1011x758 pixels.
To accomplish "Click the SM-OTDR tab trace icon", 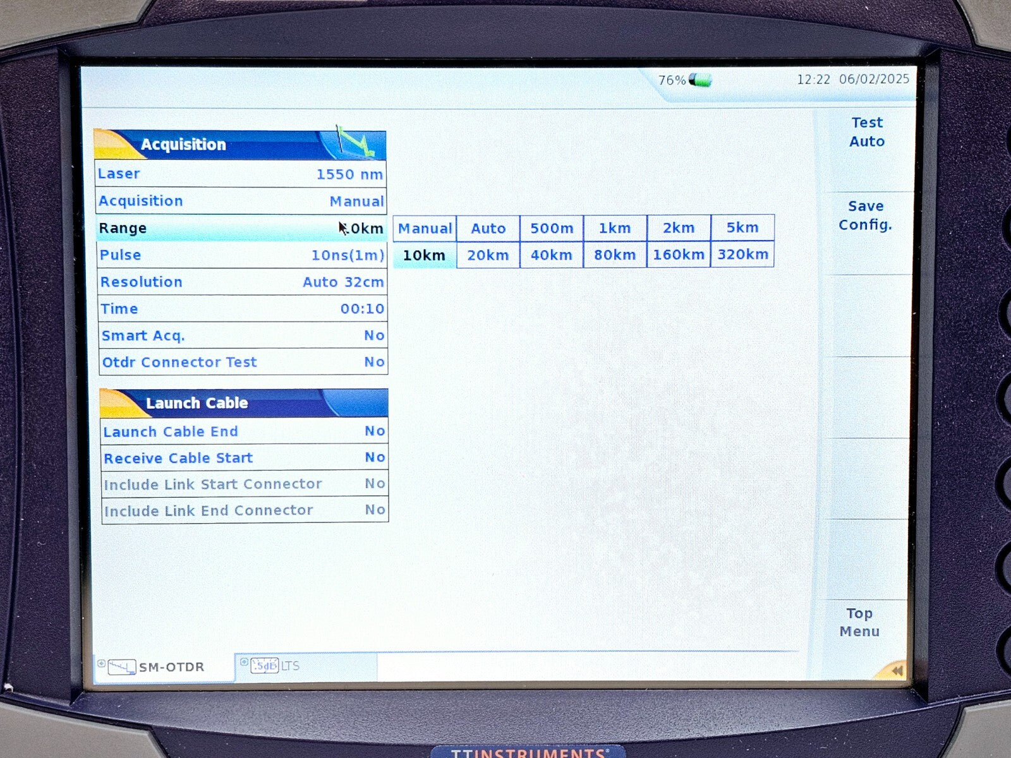I will tap(121, 667).
